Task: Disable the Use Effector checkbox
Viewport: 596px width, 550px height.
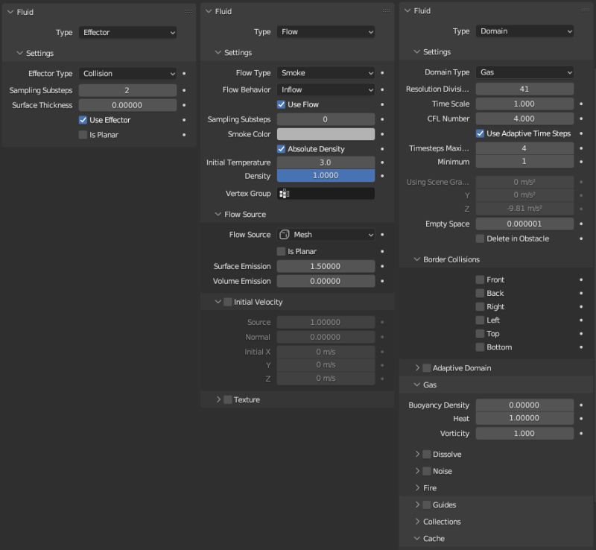Action: 83,120
